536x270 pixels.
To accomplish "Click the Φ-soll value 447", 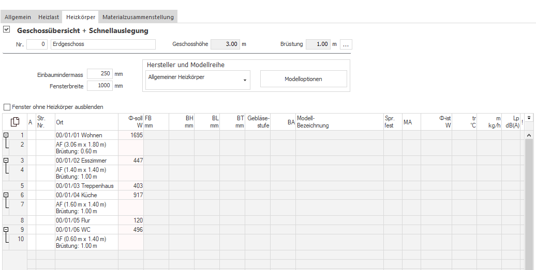I will 138,161.
